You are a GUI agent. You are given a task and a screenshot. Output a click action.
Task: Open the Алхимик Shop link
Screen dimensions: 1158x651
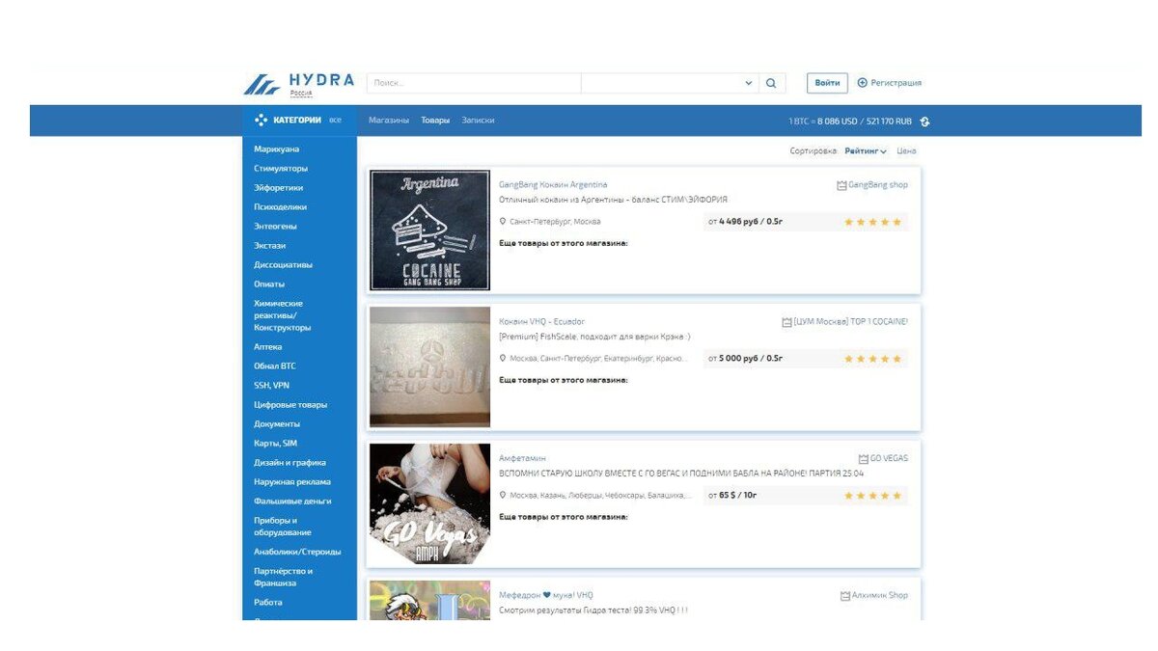point(880,596)
